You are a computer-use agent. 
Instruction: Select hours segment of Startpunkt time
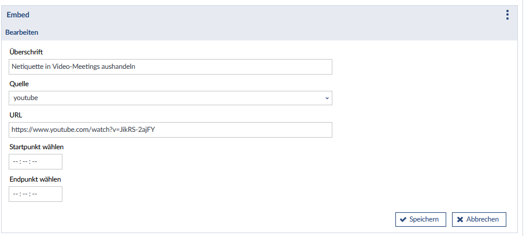coord(16,162)
